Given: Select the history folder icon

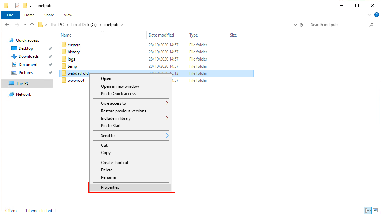Looking at the screenshot, I should pos(64,52).
